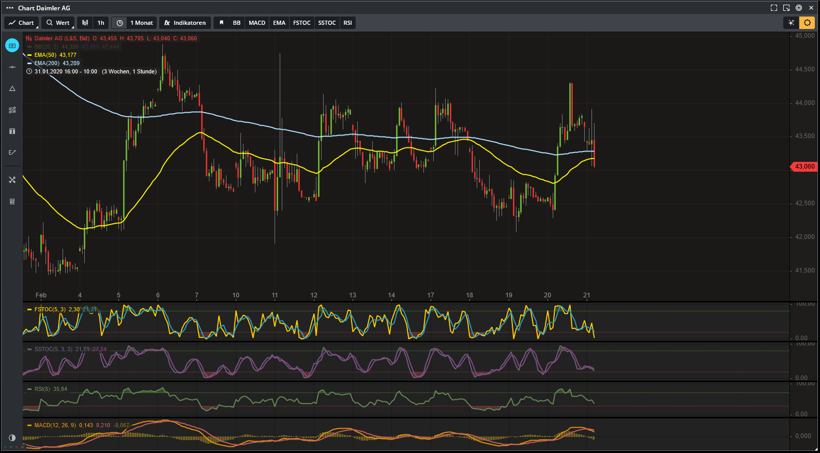Open the 1 Monat time range selector

(141, 23)
